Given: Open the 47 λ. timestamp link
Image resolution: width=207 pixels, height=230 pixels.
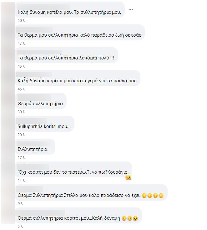Looking at the screenshot, I should pos(22,43).
